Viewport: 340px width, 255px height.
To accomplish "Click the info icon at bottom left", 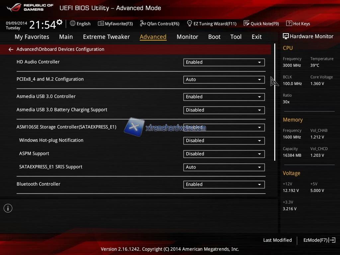I will pyautogui.click(x=8, y=208).
